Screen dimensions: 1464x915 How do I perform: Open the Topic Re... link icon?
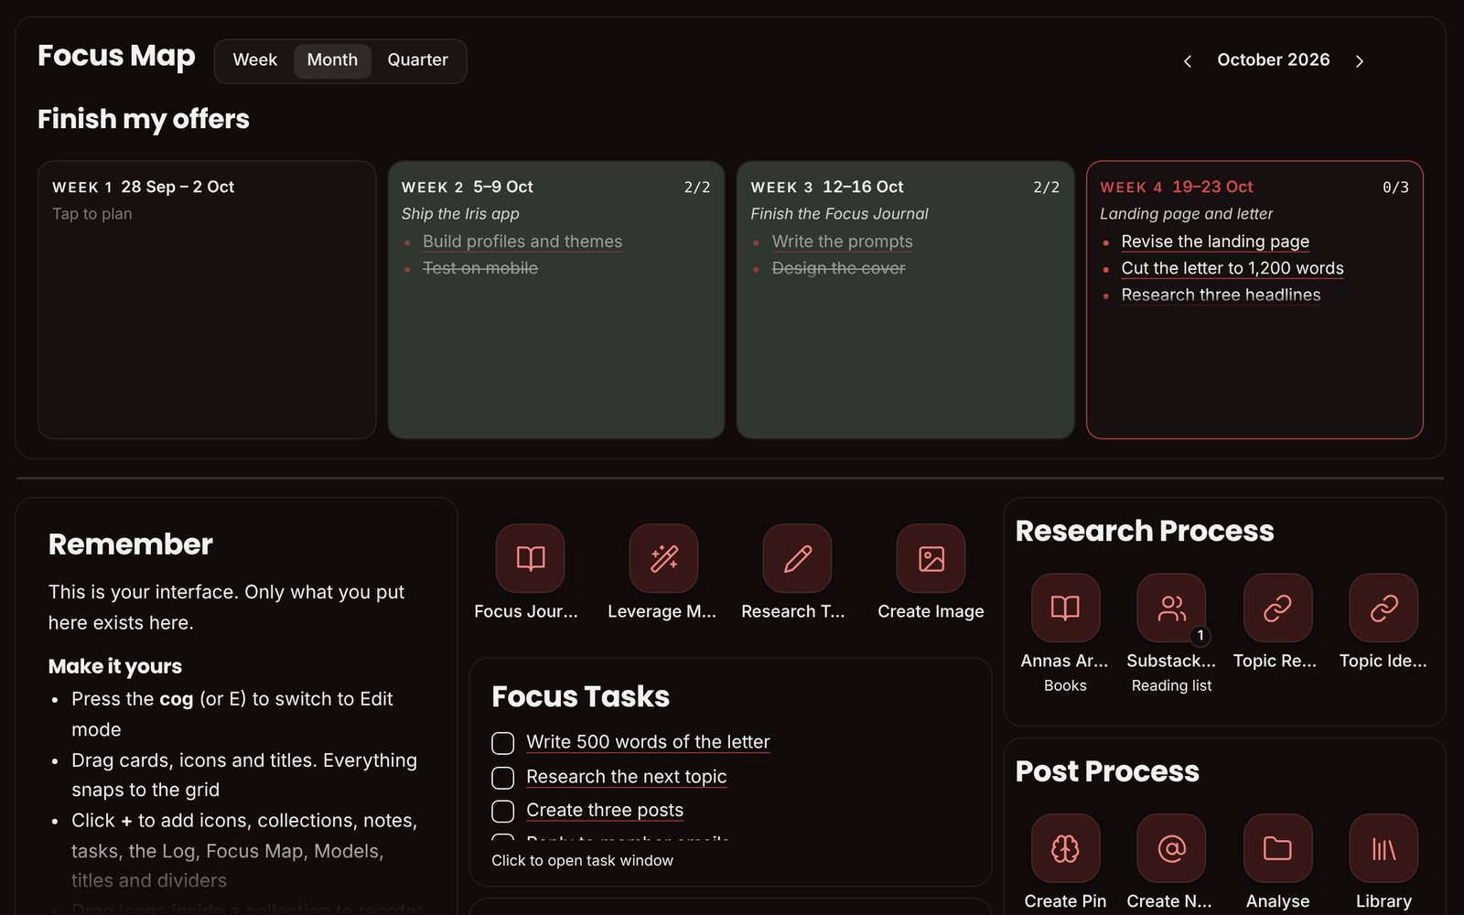[x=1277, y=608]
